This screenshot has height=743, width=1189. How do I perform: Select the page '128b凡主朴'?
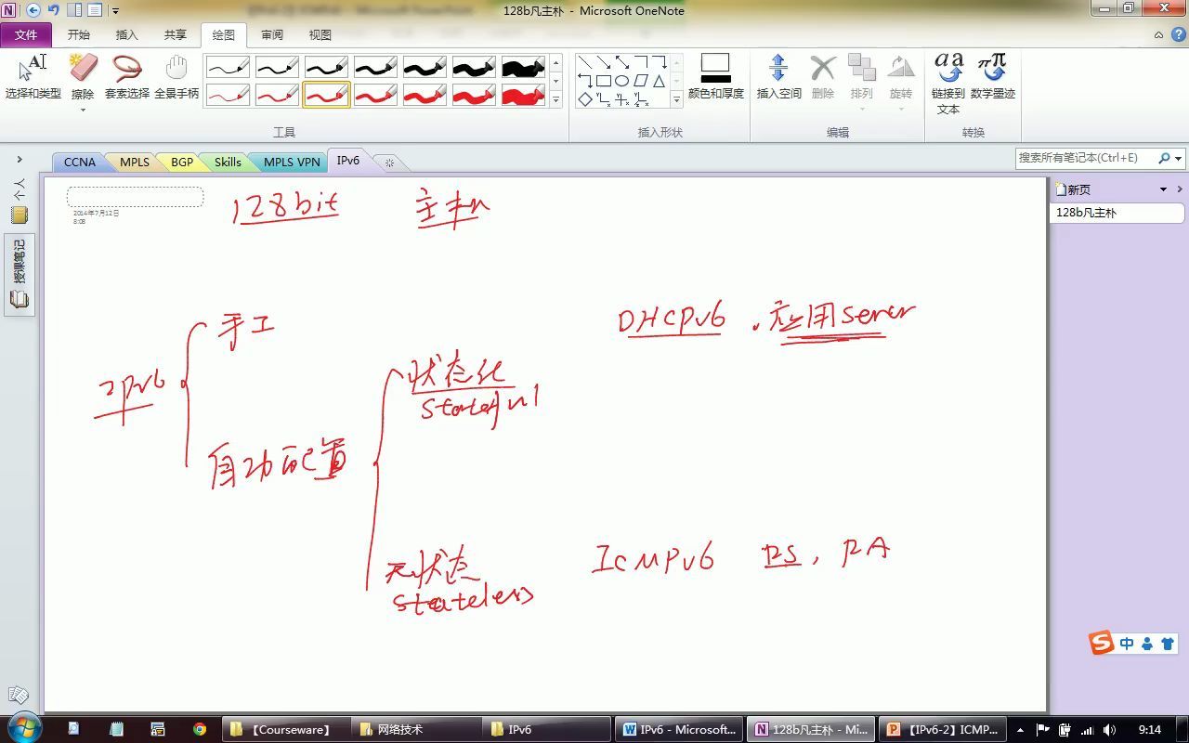[x=1117, y=213]
